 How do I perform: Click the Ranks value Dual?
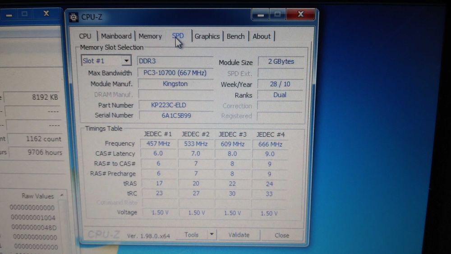pyautogui.click(x=280, y=95)
